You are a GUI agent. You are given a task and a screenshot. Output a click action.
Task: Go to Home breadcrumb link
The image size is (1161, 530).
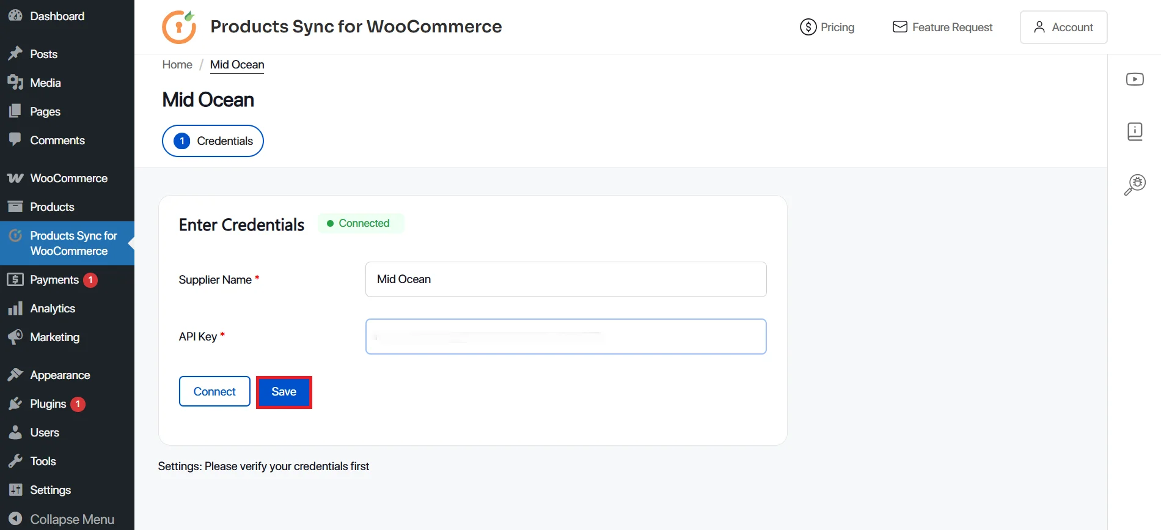click(x=177, y=65)
